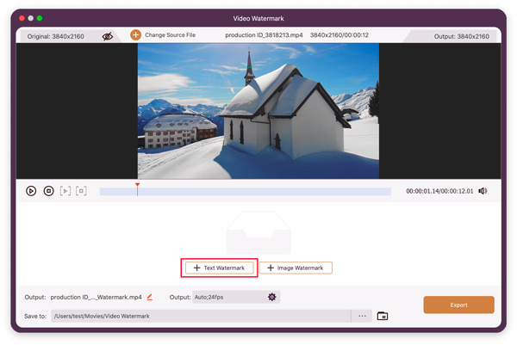The width and height of the screenshot is (517, 345).
Task: Close the Video Watermark window
Action: (x=22, y=18)
